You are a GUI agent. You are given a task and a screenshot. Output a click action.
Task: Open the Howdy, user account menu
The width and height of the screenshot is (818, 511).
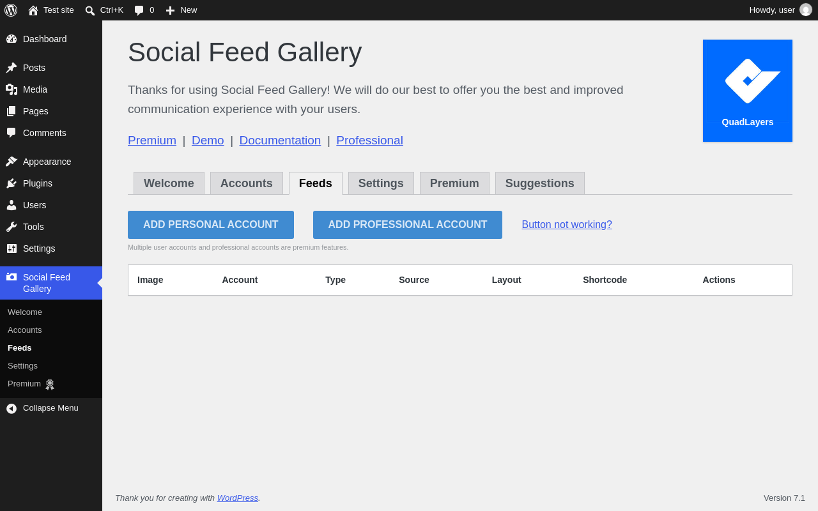780,10
